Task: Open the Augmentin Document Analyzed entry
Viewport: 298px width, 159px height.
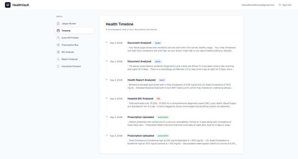Action: 139,62
